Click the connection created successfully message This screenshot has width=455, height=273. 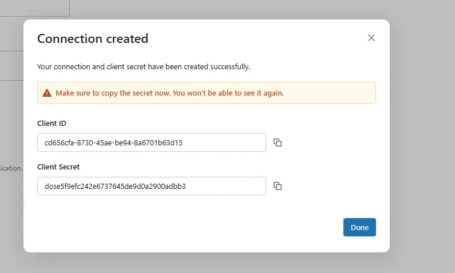tap(144, 66)
